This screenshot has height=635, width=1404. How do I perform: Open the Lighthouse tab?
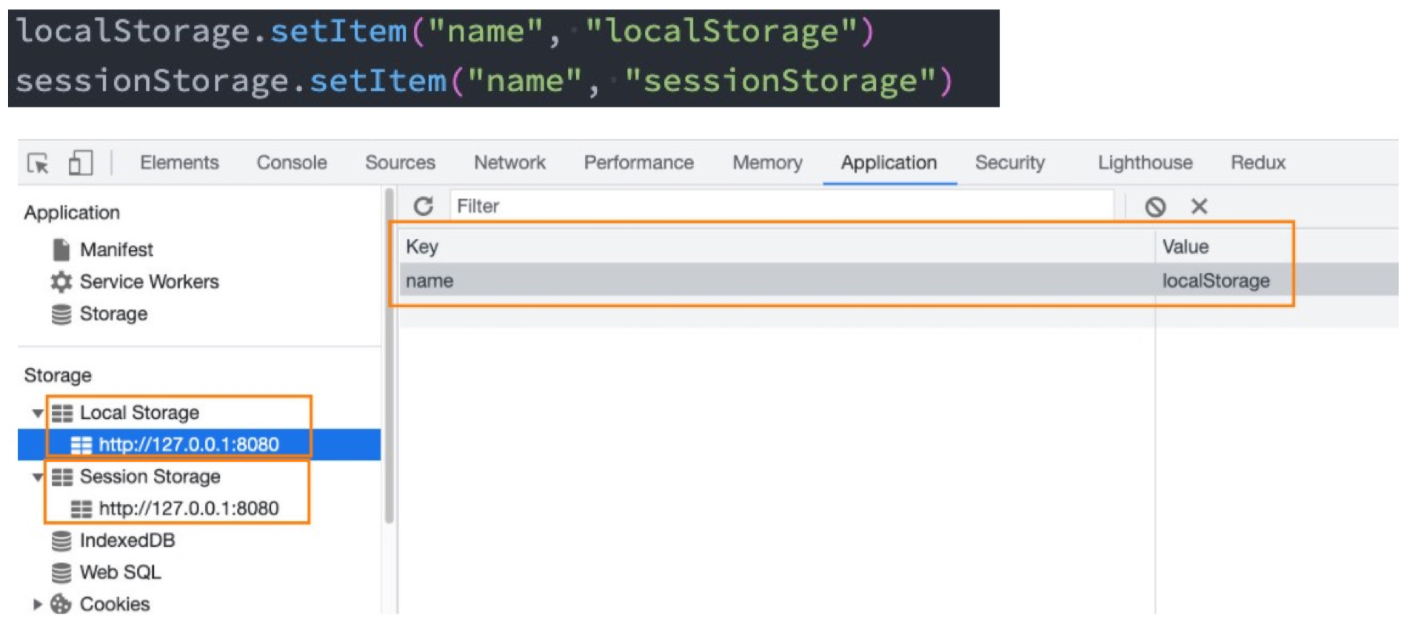coord(1144,163)
